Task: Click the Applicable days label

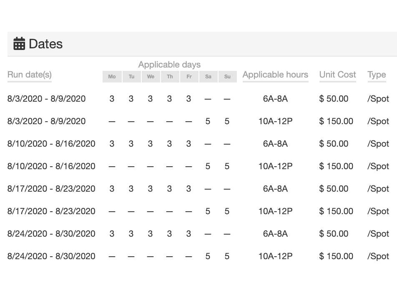Action: click(169, 65)
